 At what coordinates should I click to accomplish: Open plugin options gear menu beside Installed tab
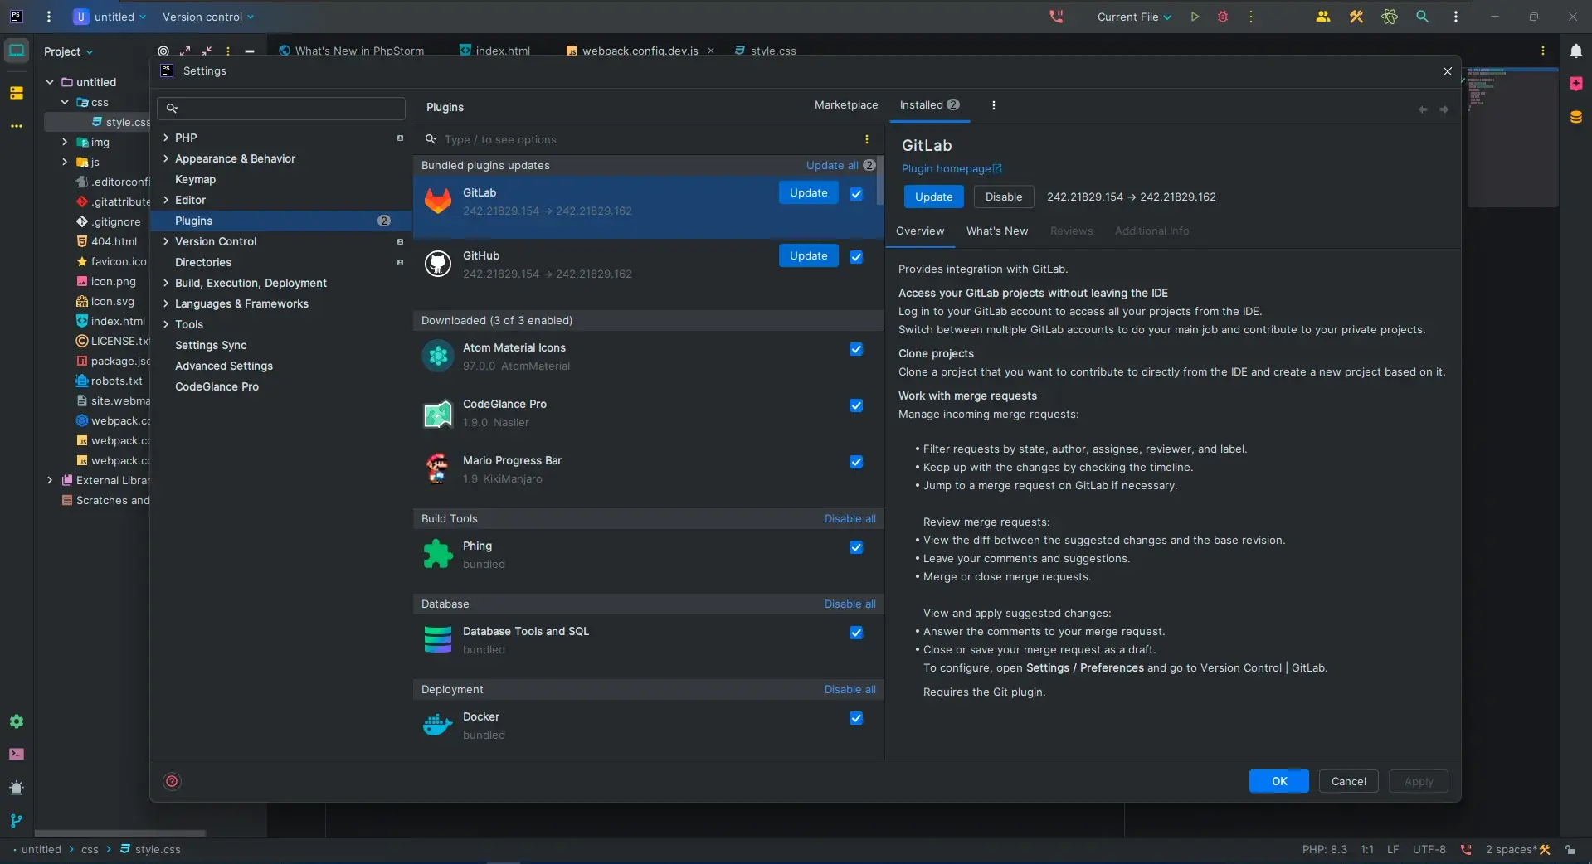[993, 105]
